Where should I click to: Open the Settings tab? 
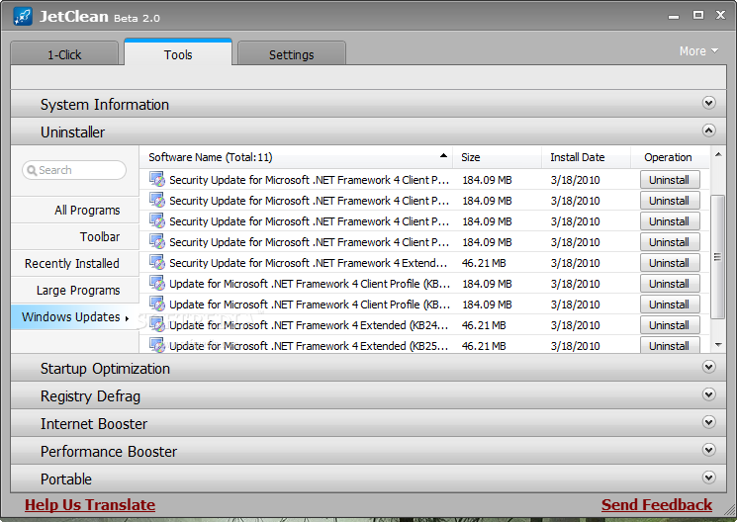[292, 53]
